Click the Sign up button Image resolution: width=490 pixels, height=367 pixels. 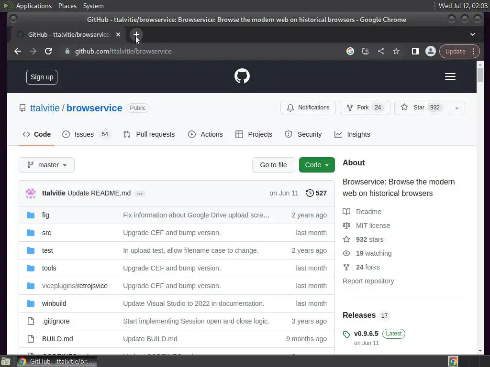pos(42,77)
